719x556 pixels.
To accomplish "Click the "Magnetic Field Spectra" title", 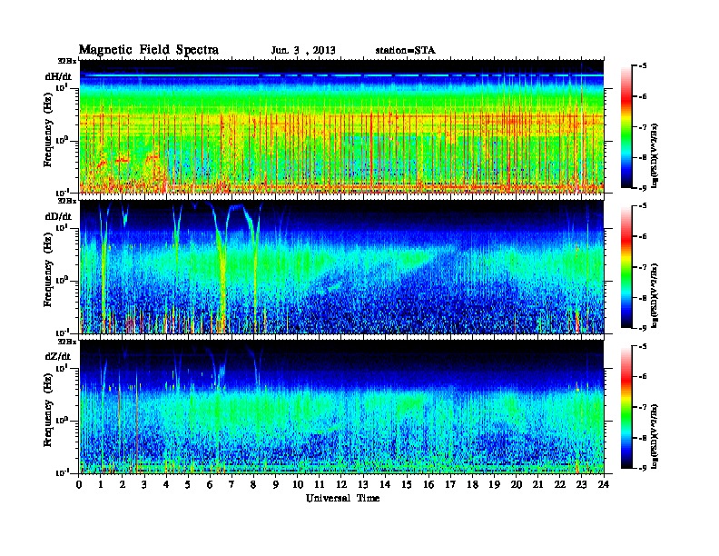I will 149,50.
